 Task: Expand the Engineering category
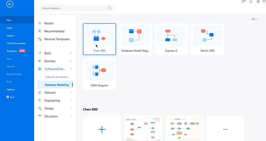[x=71, y=101]
